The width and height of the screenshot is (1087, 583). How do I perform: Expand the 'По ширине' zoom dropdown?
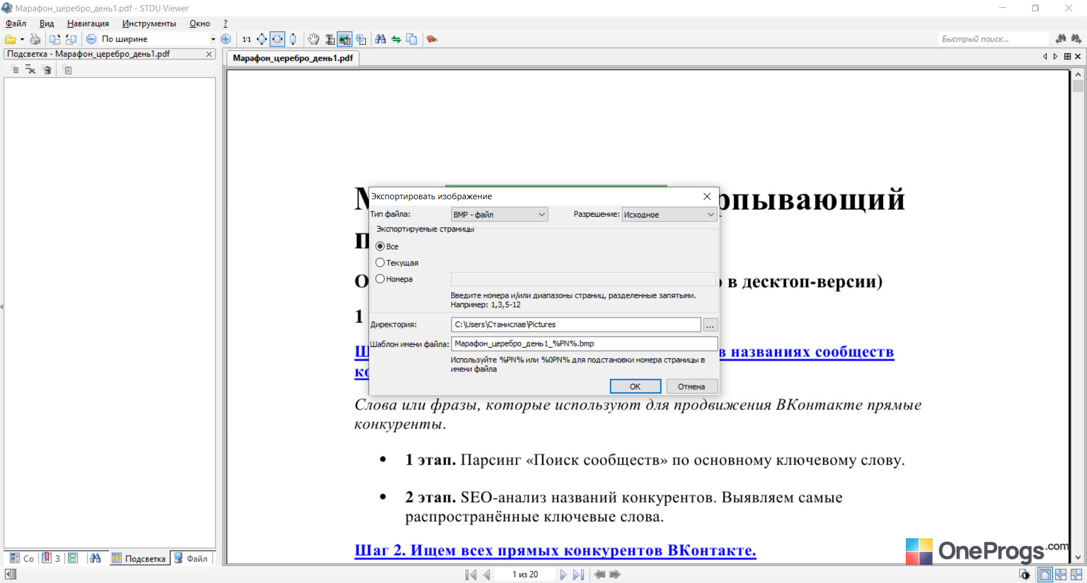pos(213,39)
